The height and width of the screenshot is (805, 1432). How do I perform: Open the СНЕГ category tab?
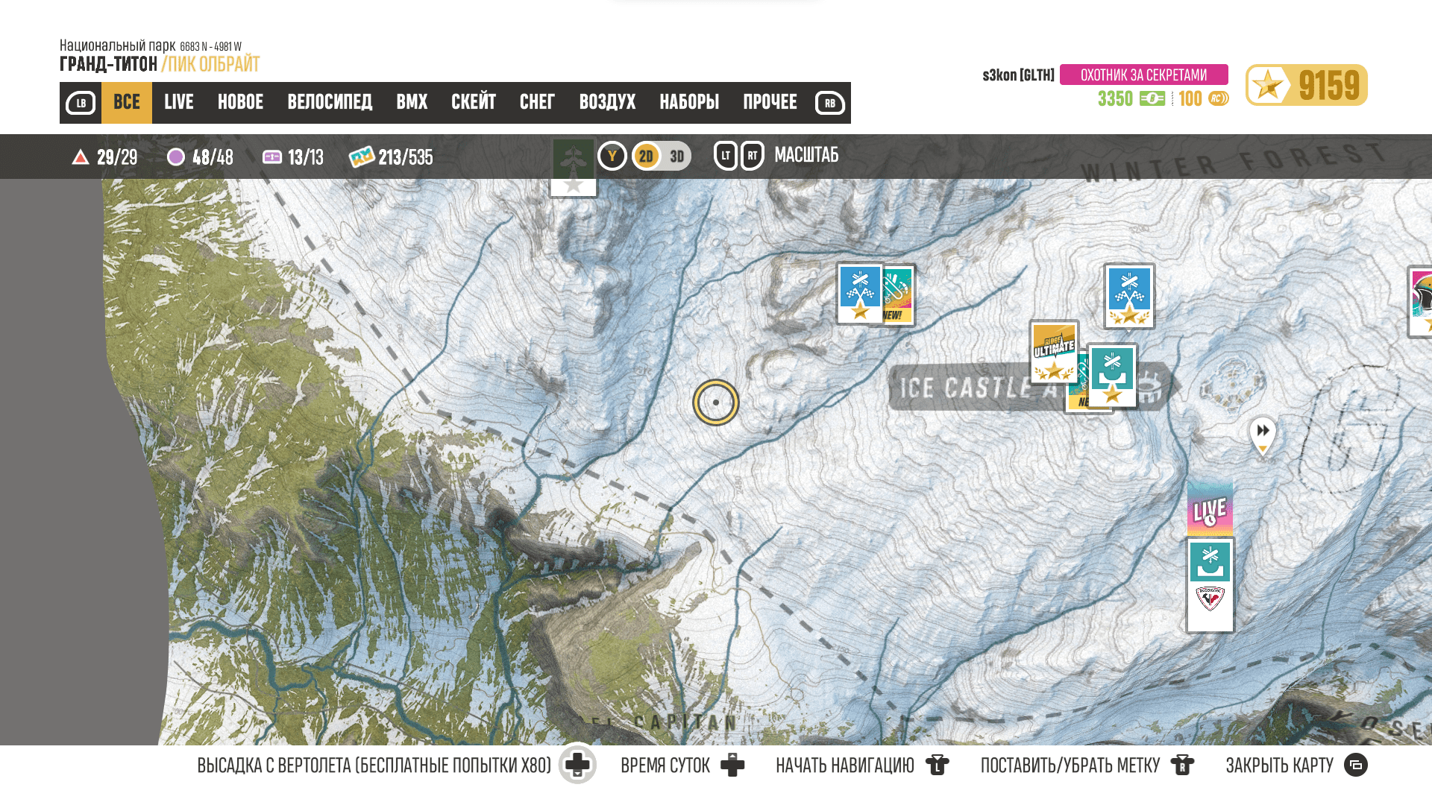click(537, 102)
